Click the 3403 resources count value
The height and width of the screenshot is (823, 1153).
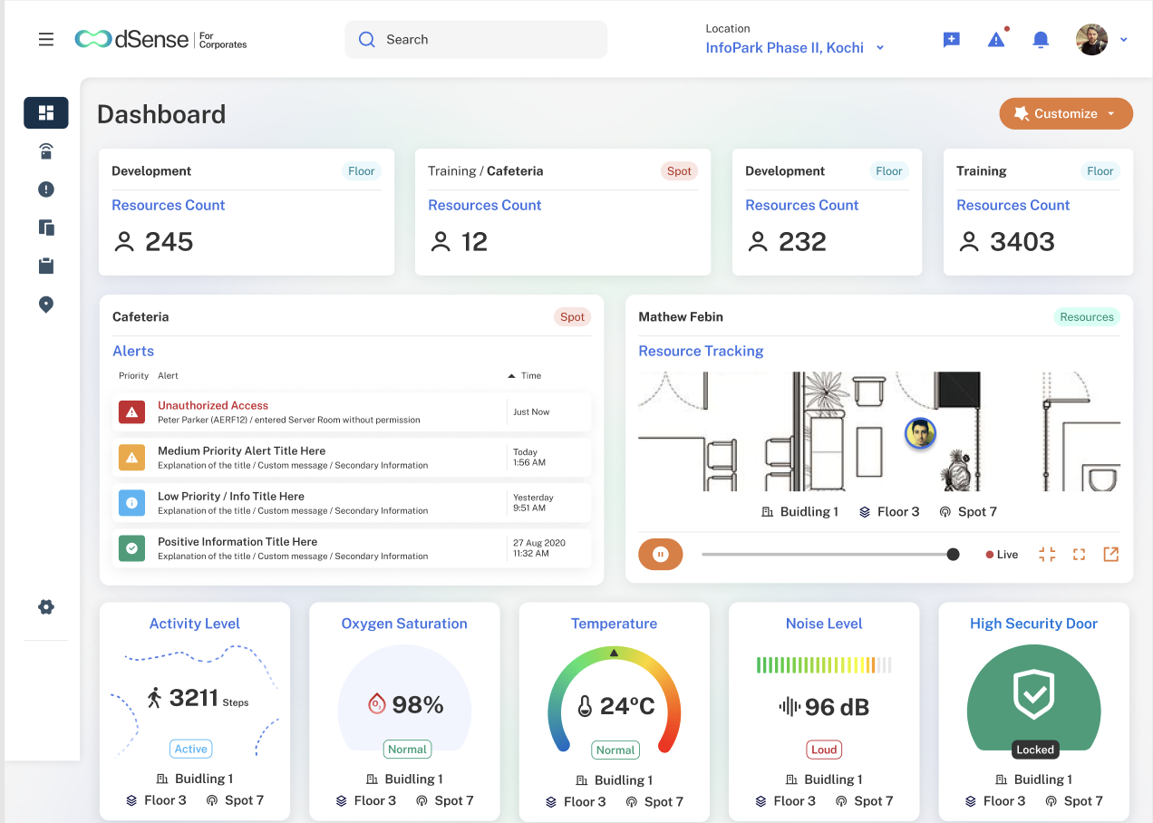tap(1022, 242)
